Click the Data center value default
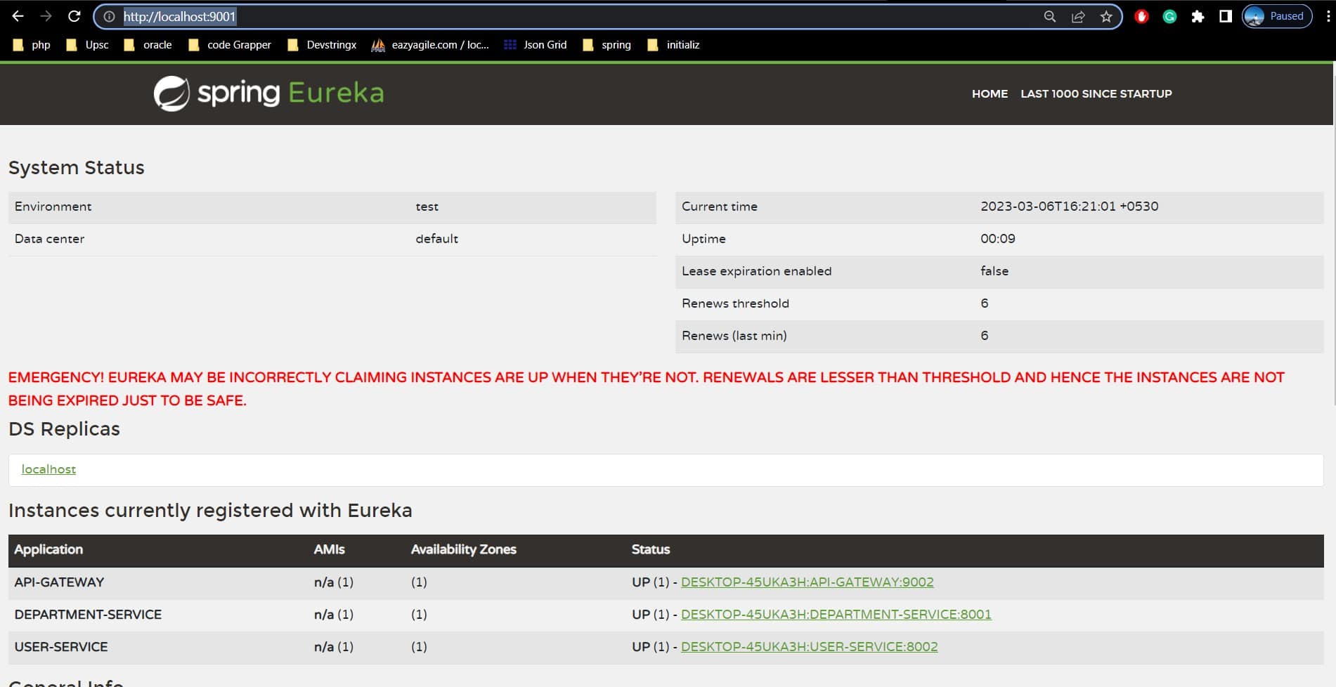This screenshot has width=1336, height=687. click(x=436, y=239)
